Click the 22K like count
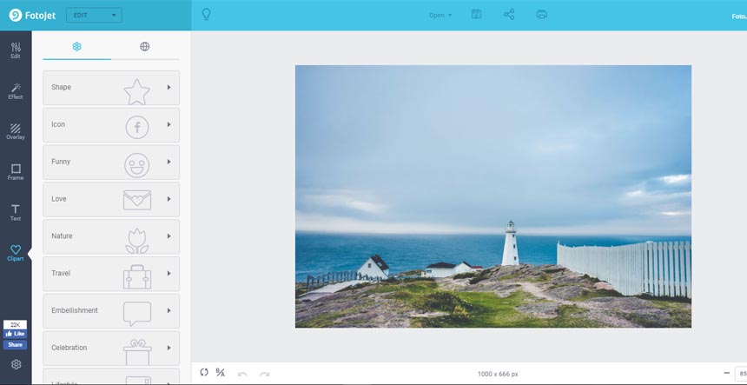Screen dimensions: 747x385 tap(16, 324)
